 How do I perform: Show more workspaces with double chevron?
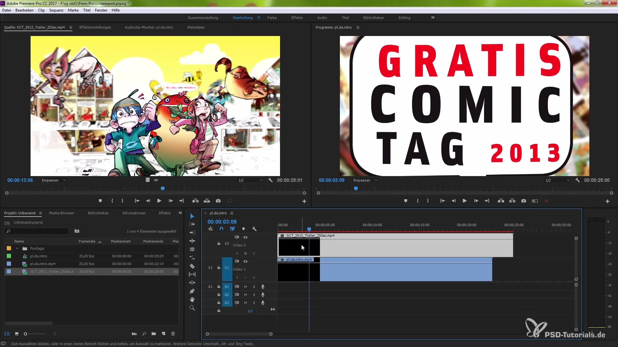point(433,18)
